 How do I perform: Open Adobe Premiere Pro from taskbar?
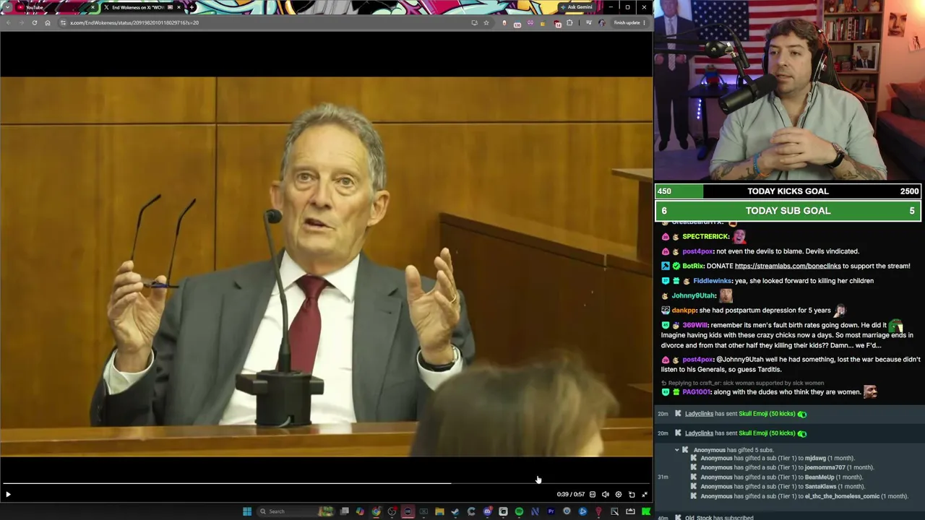pyautogui.click(x=551, y=511)
